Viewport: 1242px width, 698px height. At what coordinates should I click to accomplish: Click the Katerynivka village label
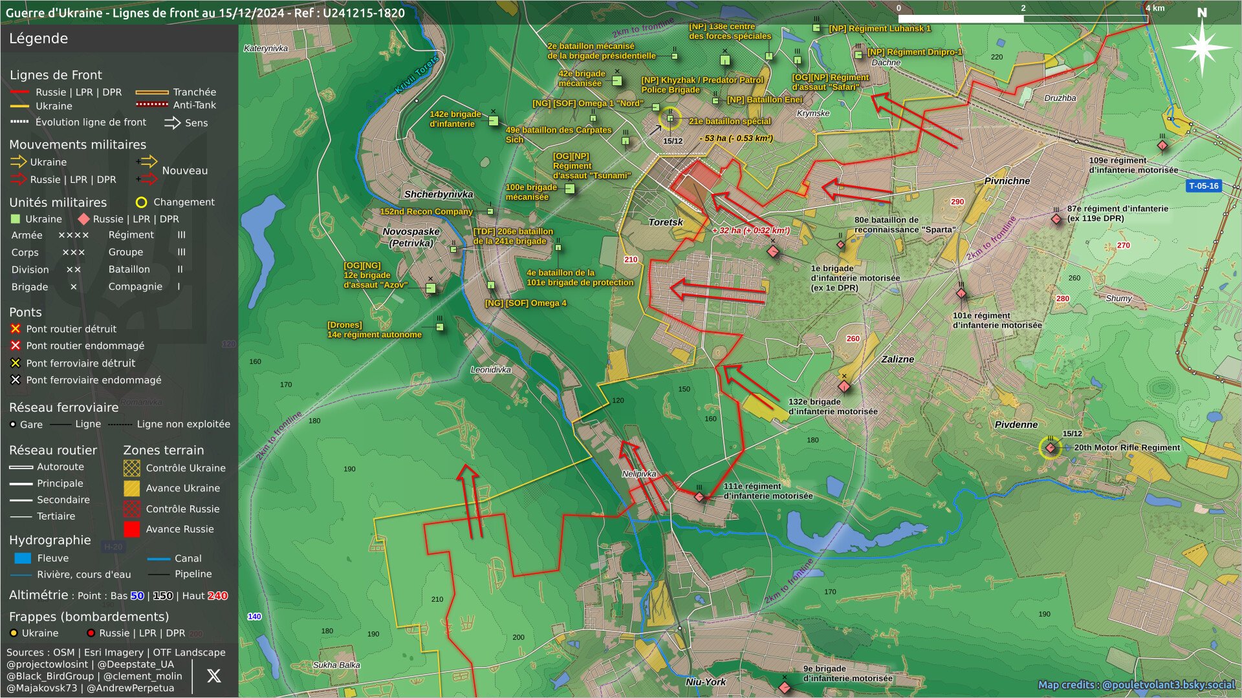(266, 48)
